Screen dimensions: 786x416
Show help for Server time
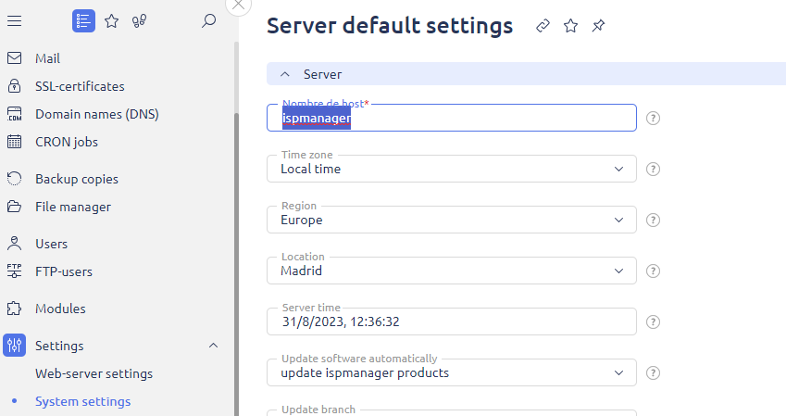[653, 321]
